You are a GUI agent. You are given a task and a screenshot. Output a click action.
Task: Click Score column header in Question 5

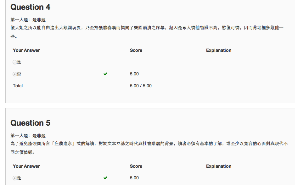(136, 166)
